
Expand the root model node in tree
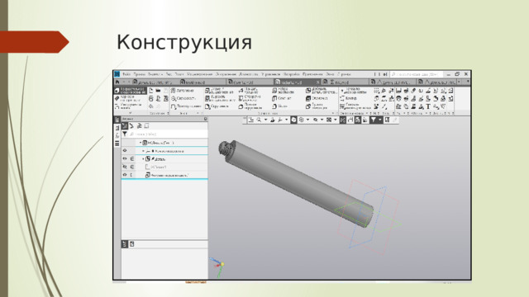(x=141, y=143)
